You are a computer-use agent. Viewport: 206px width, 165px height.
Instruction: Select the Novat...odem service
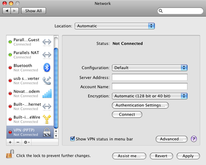click(30, 94)
